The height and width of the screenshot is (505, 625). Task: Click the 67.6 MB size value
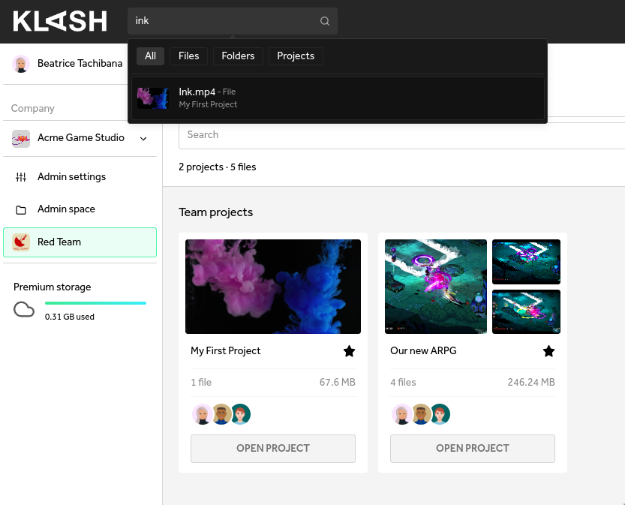[337, 382]
